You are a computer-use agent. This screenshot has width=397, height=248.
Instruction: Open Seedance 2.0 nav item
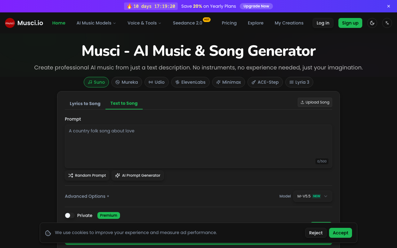tap(188, 23)
